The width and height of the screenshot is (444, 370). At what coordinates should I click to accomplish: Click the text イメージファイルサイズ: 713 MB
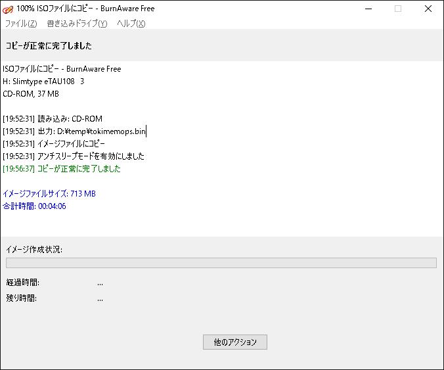[x=49, y=193]
